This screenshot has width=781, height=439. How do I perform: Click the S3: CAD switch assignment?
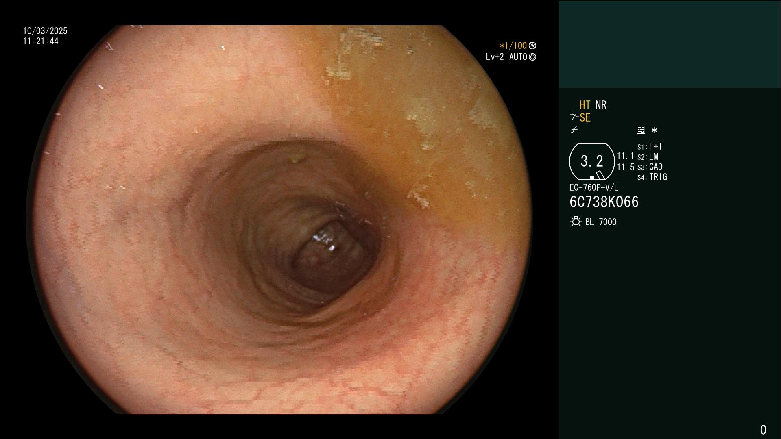pos(650,167)
